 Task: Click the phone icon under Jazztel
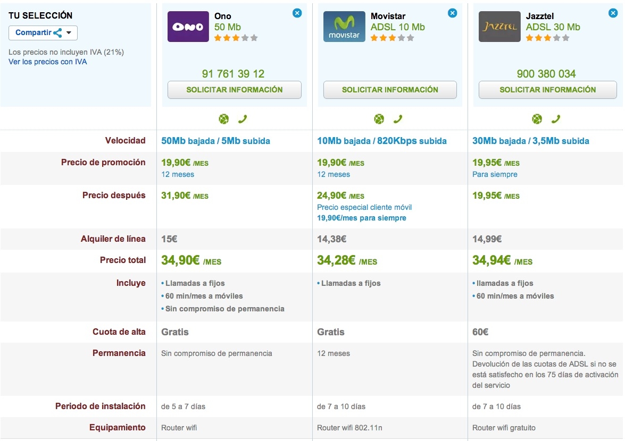tap(556, 119)
